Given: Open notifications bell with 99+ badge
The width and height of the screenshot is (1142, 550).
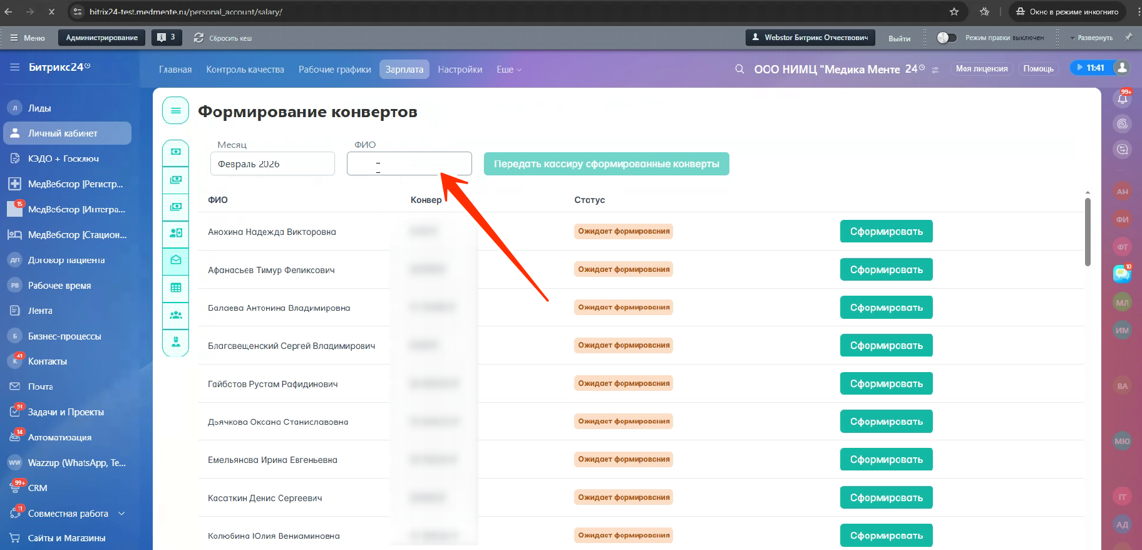Looking at the screenshot, I should (x=1123, y=98).
